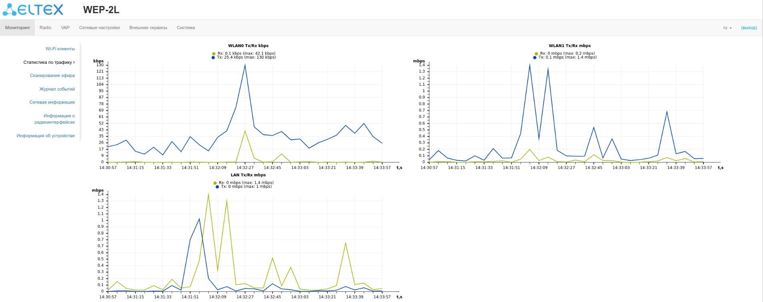Toggle the LAN Tx legend dot
This screenshot has width=763, height=302.
point(217,187)
